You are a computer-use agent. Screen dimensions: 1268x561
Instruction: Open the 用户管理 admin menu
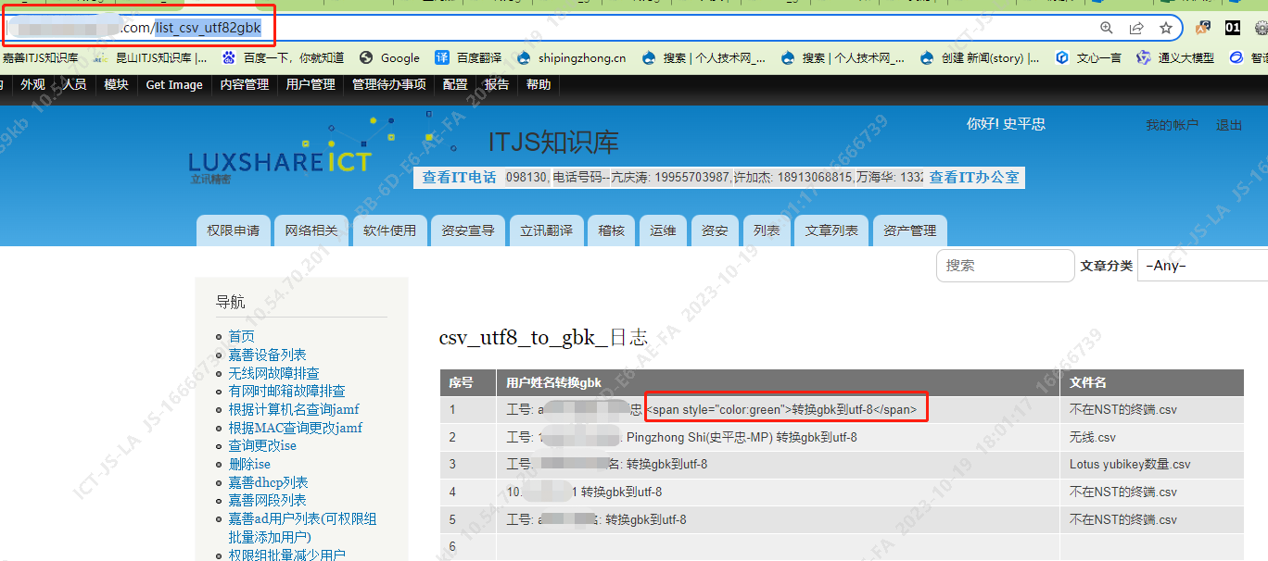coord(311,84)
